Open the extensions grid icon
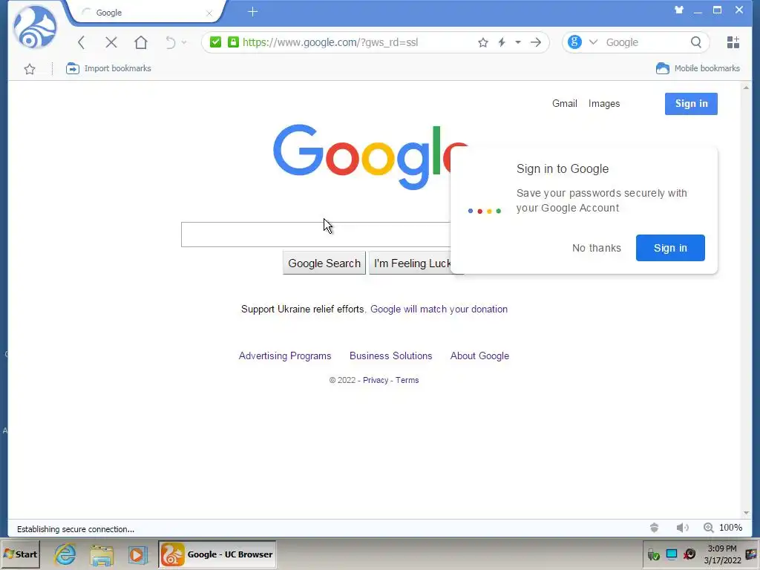Viewport: 760px width, 570px height. coord(733,42)
